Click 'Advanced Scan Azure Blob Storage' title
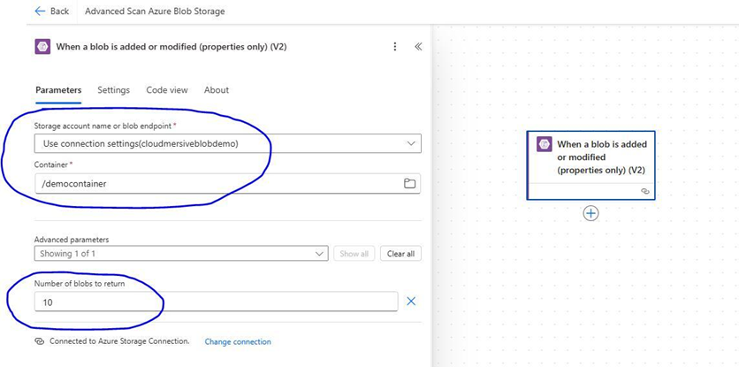739x367 pixels. [155, 11]
